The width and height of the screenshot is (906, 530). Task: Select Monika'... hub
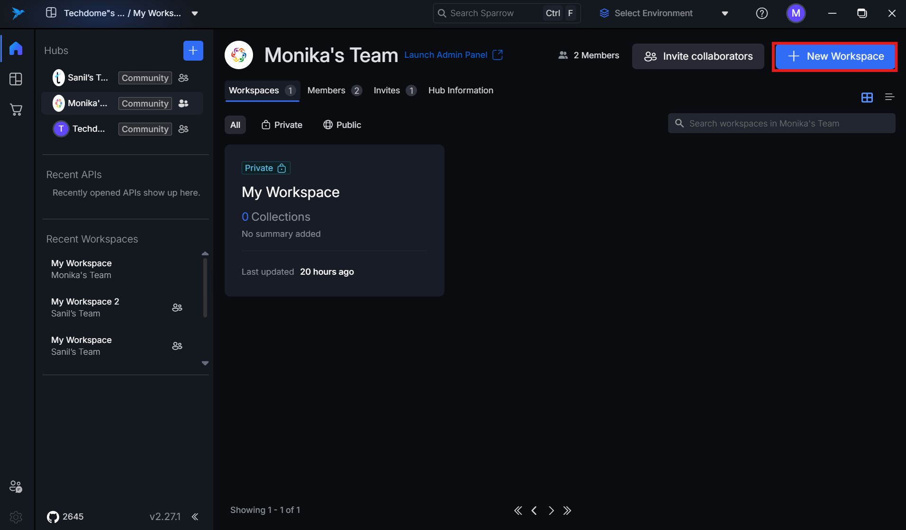tap(122, 103)
